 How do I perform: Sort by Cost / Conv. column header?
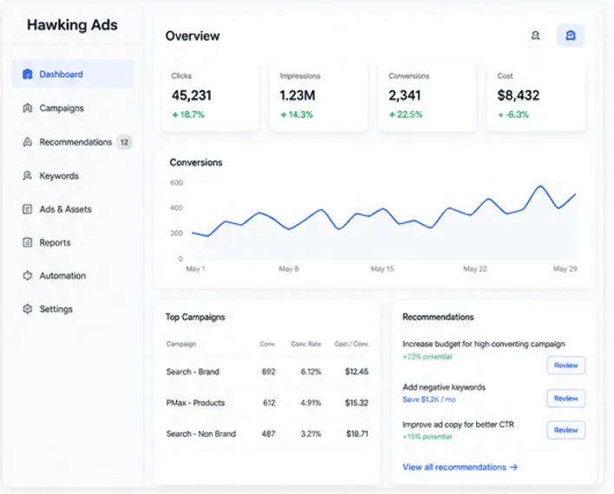[351, 344]
